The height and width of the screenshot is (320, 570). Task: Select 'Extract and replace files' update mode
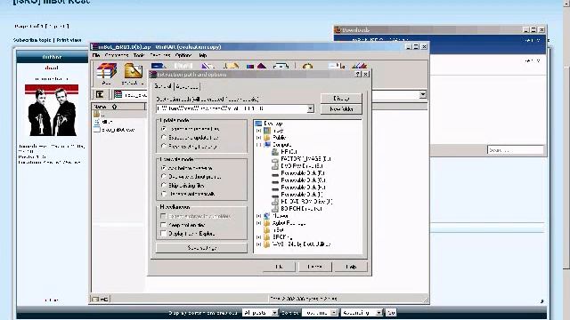[x=164, y=129]
